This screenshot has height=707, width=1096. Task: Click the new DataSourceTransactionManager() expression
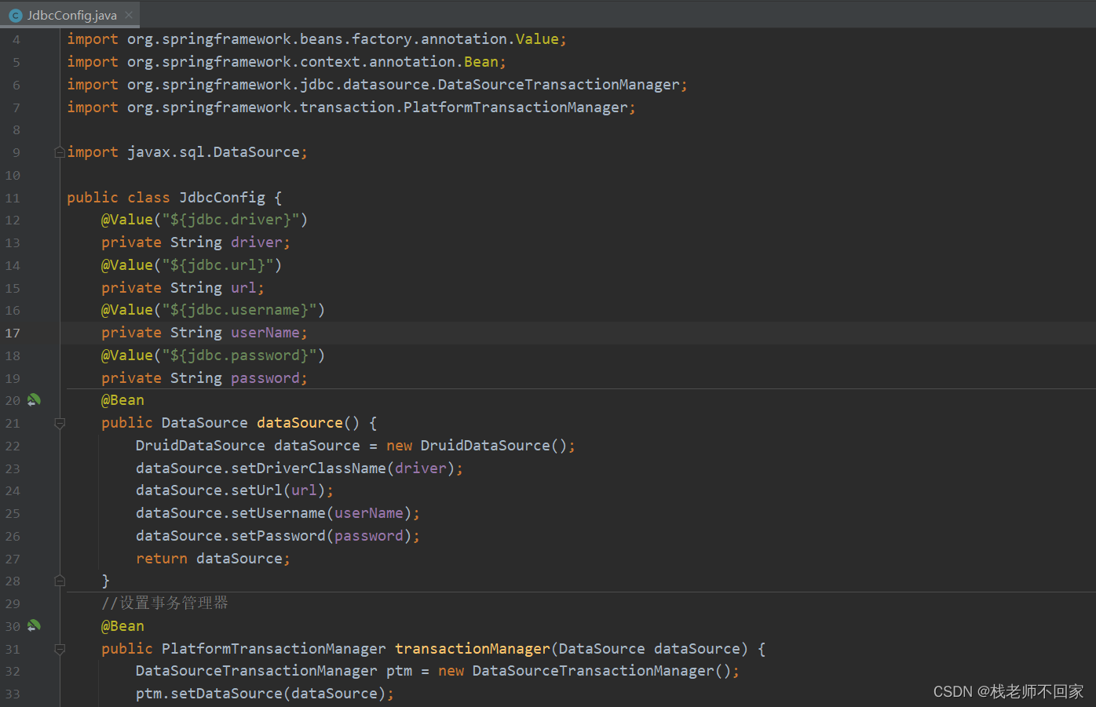[585, 671]
